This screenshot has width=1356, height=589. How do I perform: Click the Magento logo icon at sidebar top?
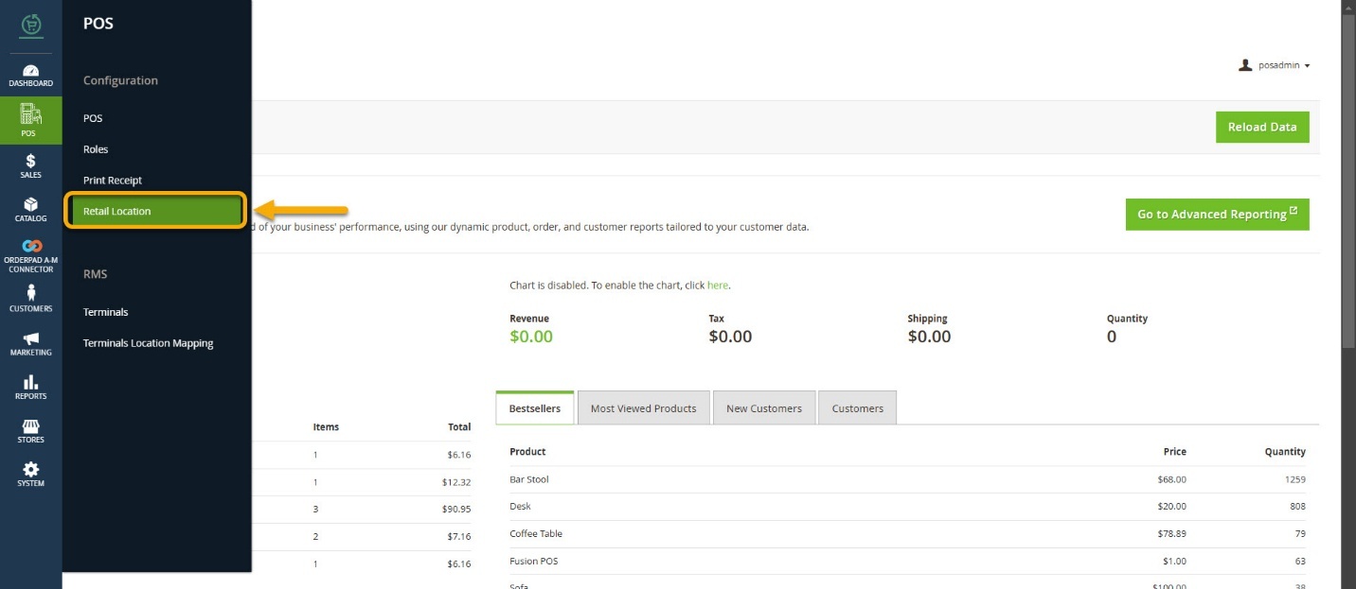(30, 25)
